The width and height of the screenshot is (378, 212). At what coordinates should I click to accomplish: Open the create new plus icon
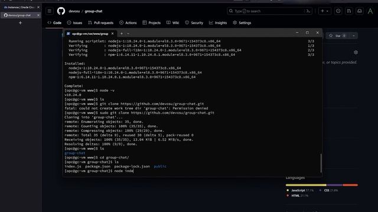pyautogui.click(x=322, y=11)
